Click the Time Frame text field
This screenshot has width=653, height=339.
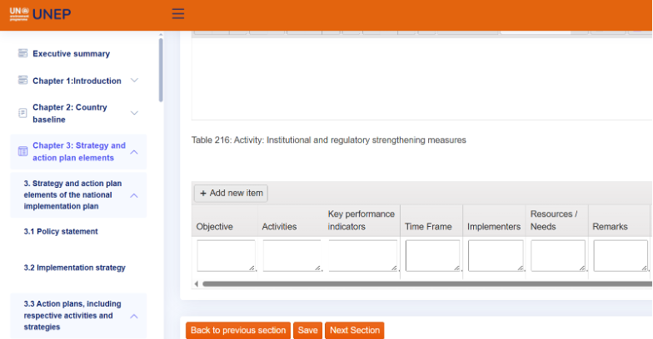(431, 255)
